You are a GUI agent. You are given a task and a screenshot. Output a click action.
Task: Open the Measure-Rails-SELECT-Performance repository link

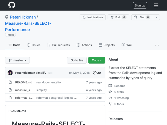(28, 27)
